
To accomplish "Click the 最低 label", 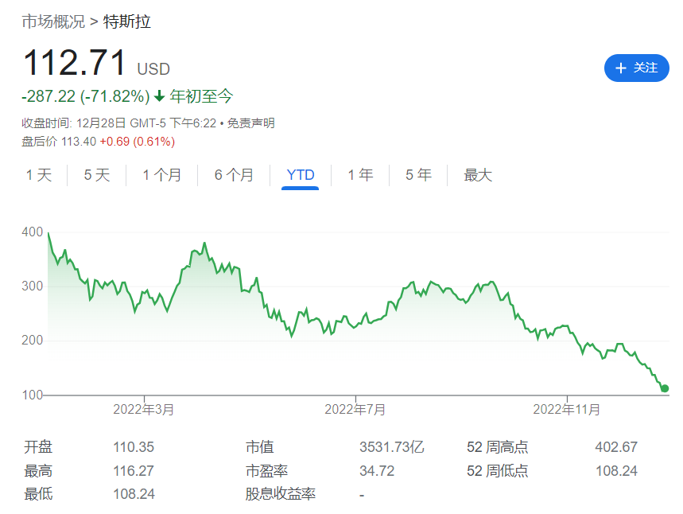I will click(x=38, y=494).
